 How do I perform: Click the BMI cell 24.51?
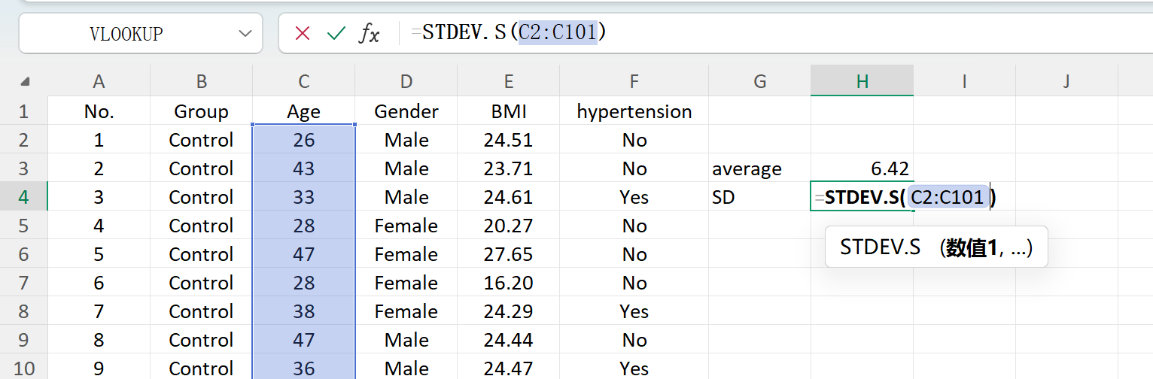pos(509,140)
